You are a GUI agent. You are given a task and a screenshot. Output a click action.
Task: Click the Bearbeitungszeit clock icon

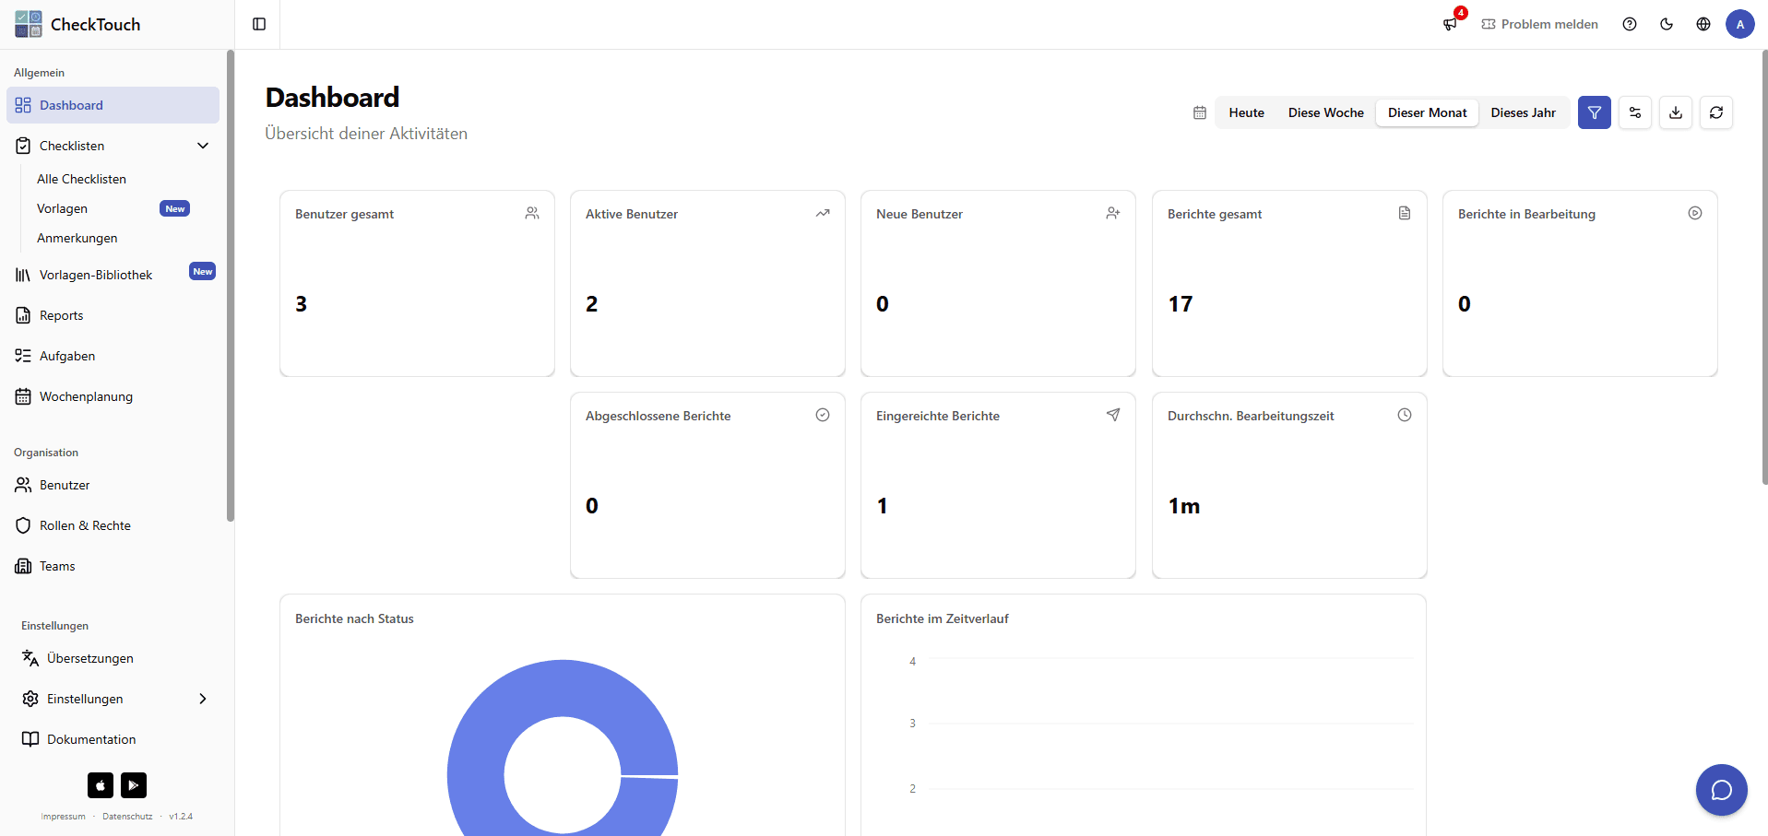1405,415
